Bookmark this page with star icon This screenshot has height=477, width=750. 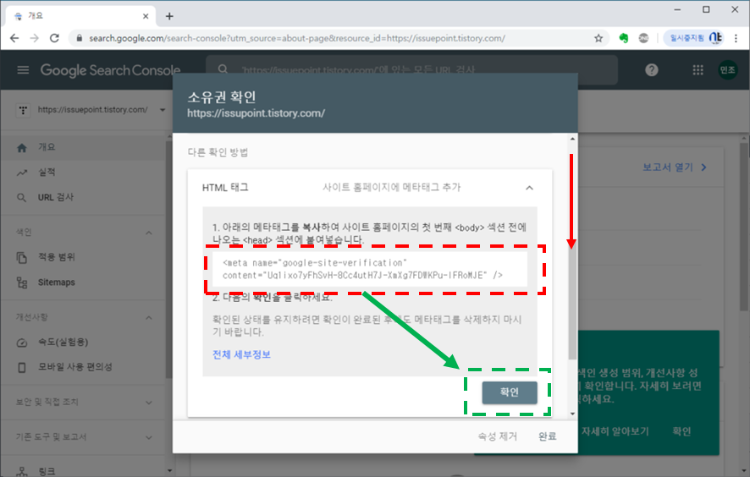tap(598, 38)
